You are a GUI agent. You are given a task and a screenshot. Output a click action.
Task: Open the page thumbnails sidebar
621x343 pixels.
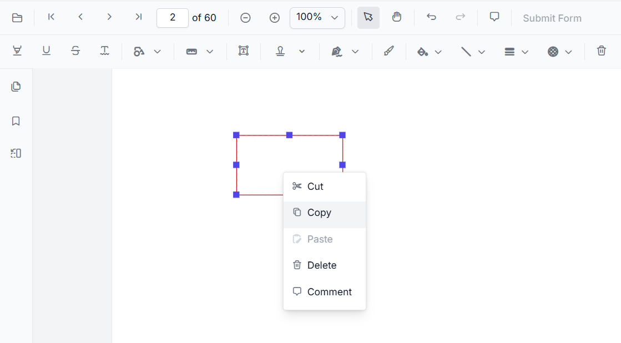[x=16, y=87]
